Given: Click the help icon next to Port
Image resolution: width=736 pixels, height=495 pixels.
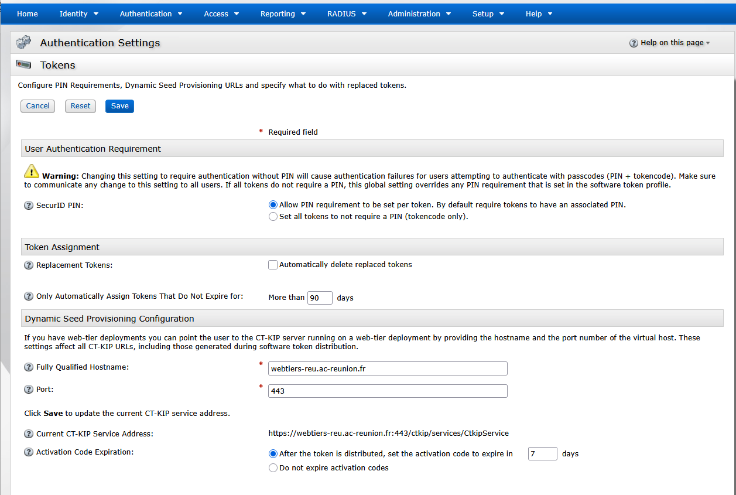Looking at the screenshot, I should (29, 390).
